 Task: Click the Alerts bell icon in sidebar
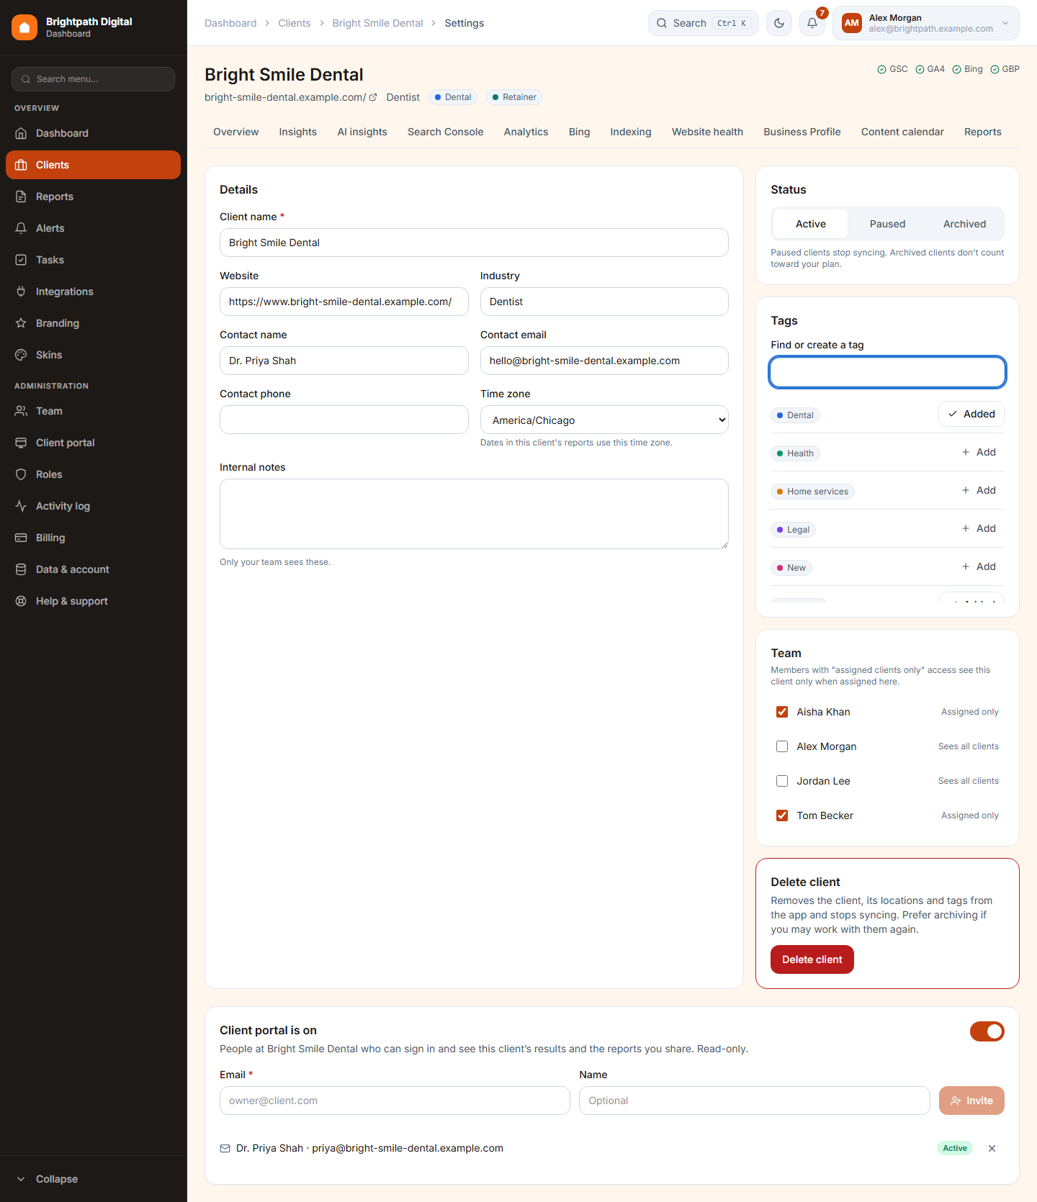click(21, 228)
